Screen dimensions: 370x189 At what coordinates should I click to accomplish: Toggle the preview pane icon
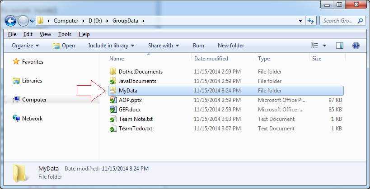click(x=340, y=46)
